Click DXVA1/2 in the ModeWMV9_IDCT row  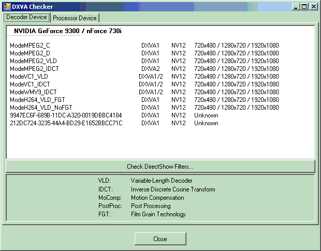point(151,92)
